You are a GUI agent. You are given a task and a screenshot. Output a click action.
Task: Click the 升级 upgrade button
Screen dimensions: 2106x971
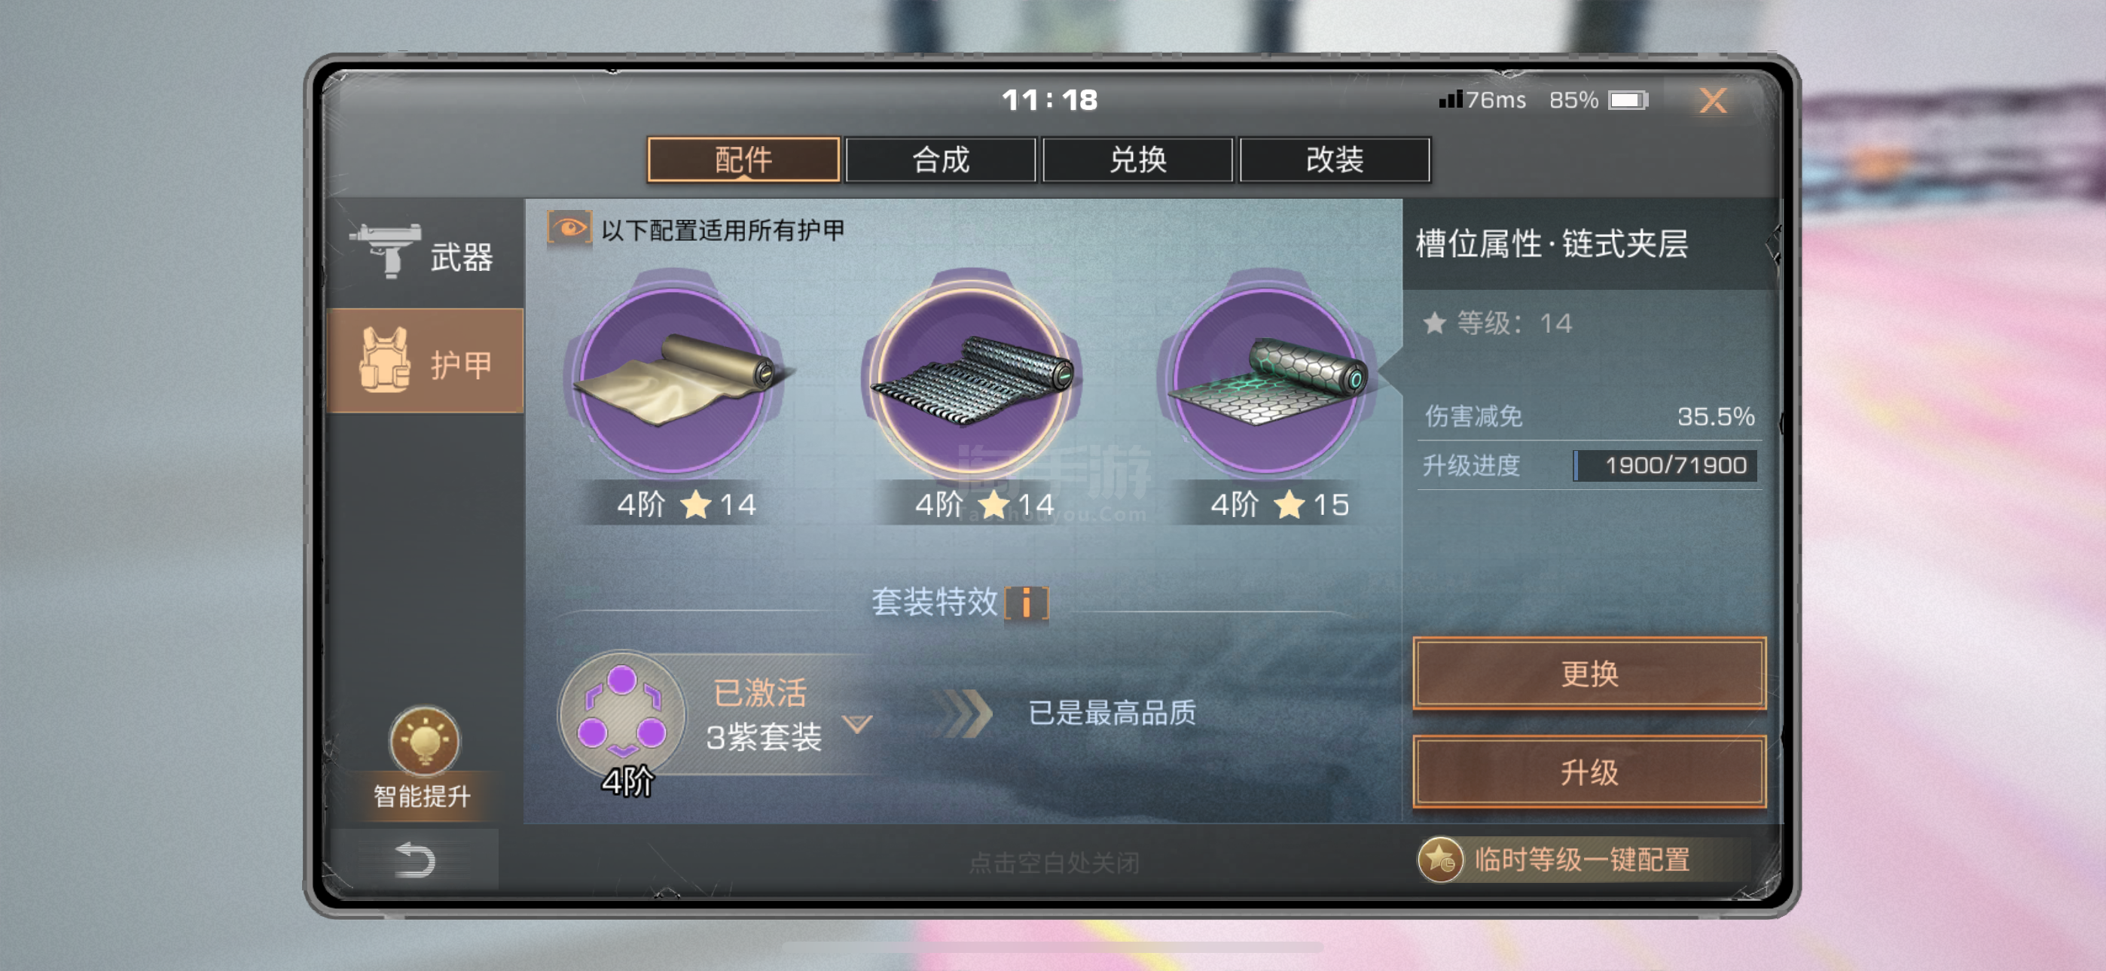[1589, 772]
